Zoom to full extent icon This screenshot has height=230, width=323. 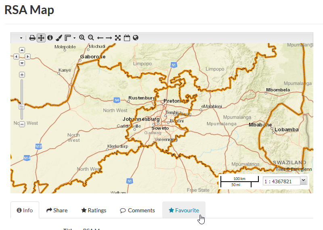[118, 38]
